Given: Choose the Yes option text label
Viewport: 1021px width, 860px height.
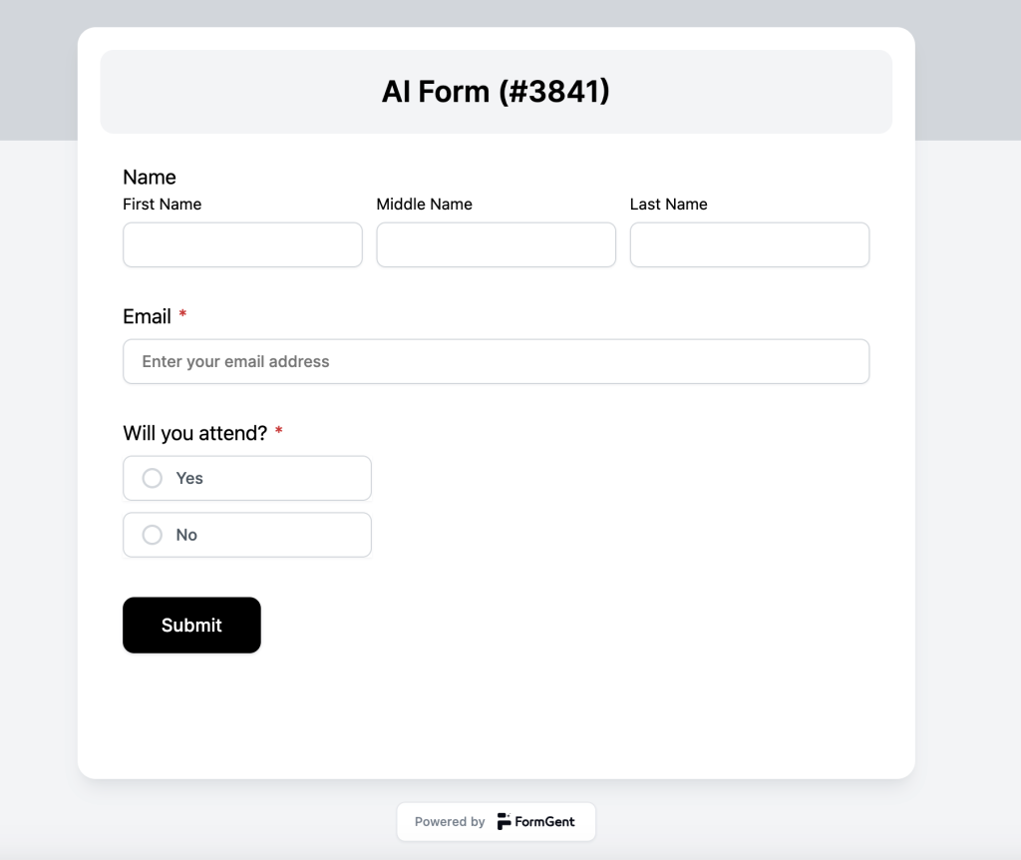Looking at the screenshot, I should click(189, 478).
